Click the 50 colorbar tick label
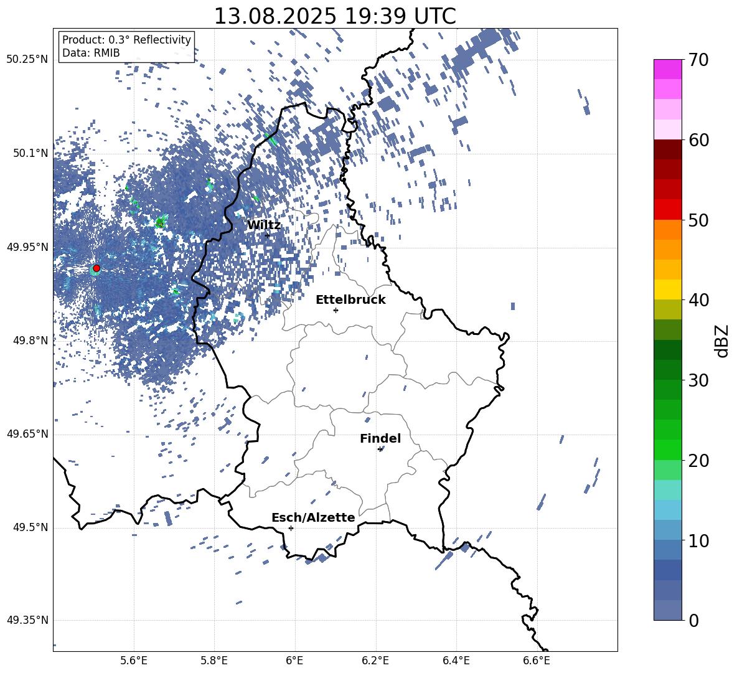Viewport: 737px width, 673px height. click(698, 220)
